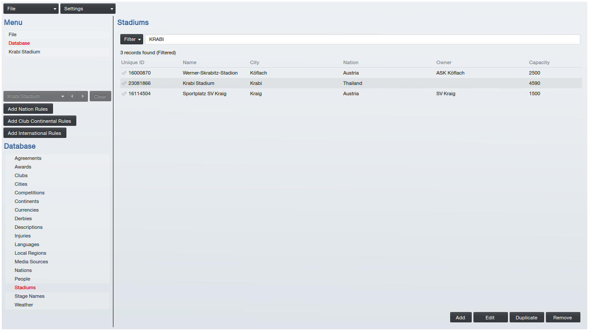Expand the Filter dropdown
This screenshot has height=331, width=589.
click(x=132, y=39)
